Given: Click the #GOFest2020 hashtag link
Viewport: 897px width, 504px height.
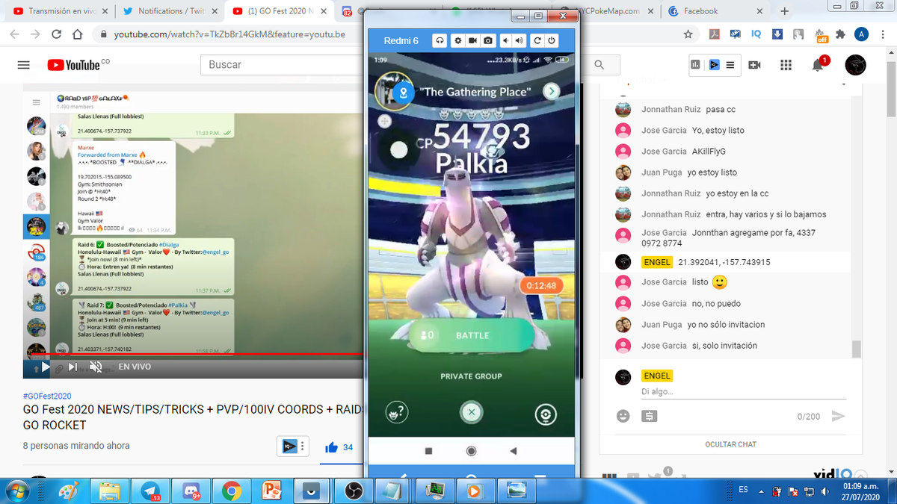Looking at the screenshot, I should click(x=47, y=396).
